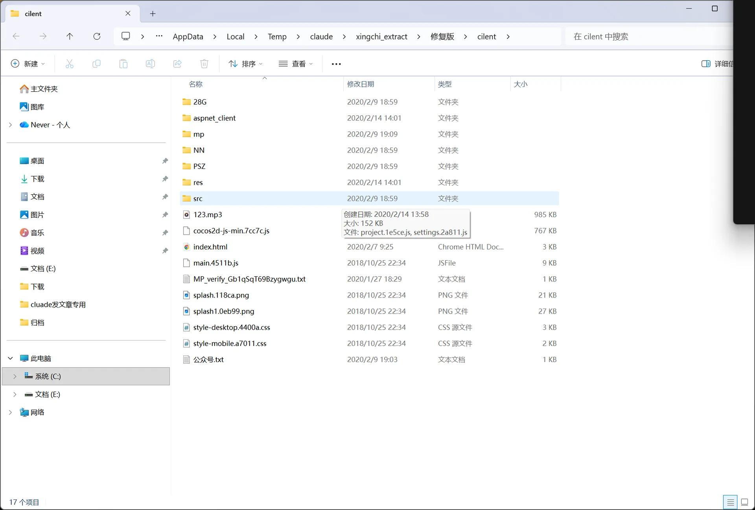Screen dimensions: 755x510
Task: Click the chevron after cilent in address bar
Action: coord(508,37)
